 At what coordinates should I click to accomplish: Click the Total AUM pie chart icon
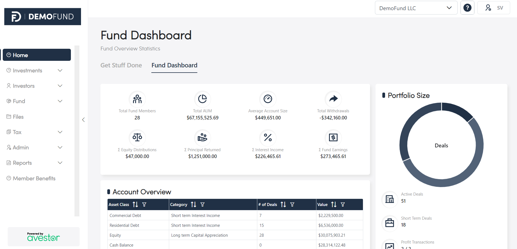pyautogui.click(x=203, y=99)
